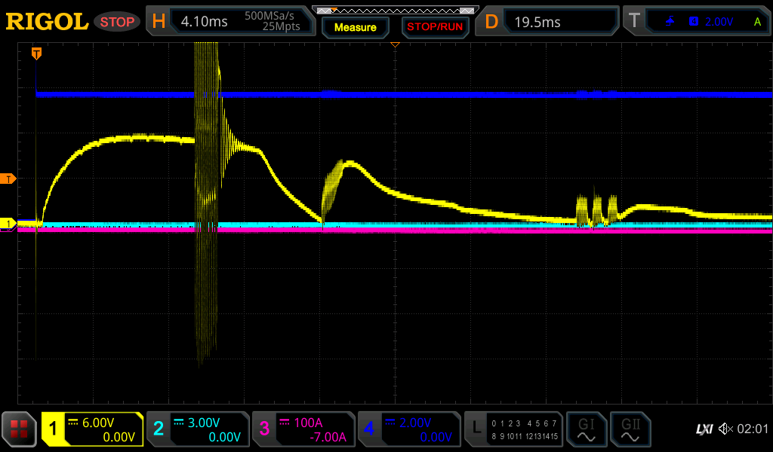Toggle channel 1 yellow 6.00V

[93, 429]
